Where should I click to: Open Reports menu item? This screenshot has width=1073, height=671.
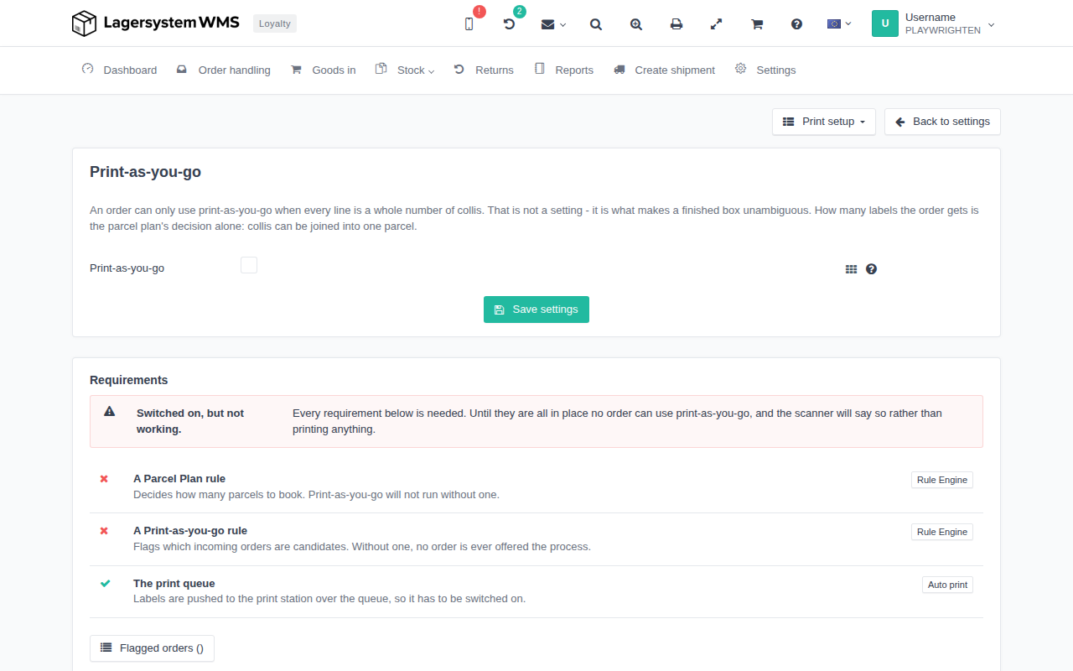564,70
